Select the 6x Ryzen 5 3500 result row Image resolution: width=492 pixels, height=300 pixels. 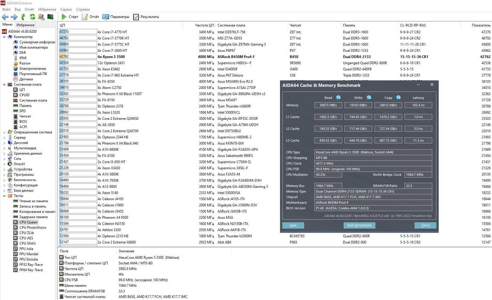(275, 57)
